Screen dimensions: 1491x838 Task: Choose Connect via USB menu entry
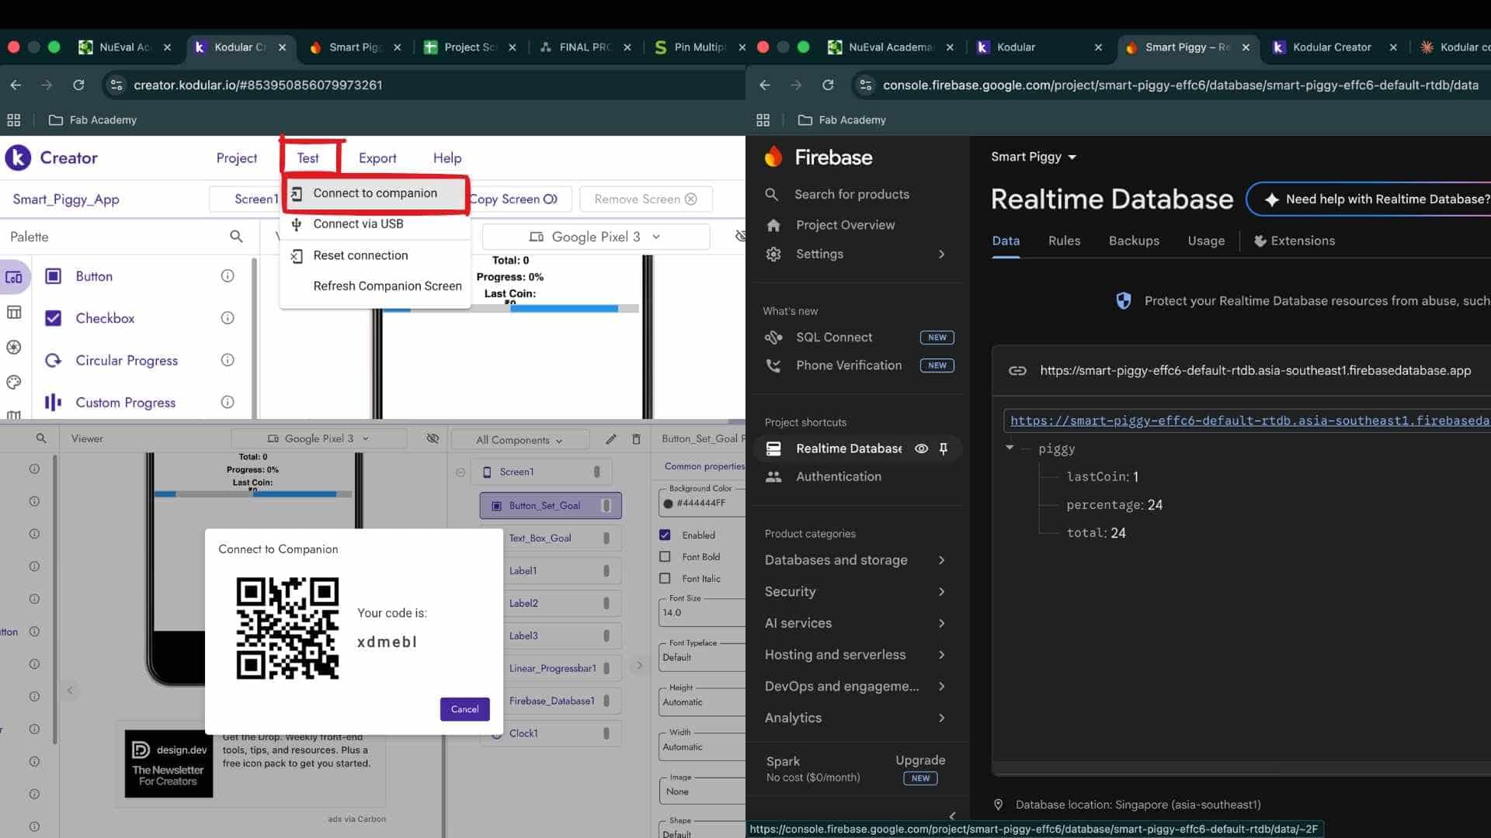point(375,224)
